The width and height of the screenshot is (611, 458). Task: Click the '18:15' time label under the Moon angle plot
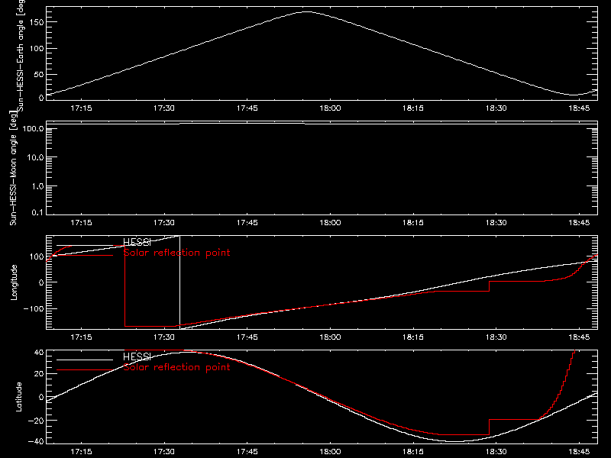click(413, 223)
